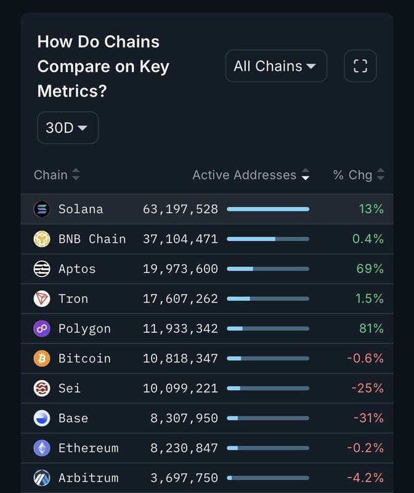Image resolution: width=414 pixels, height=493 pixels.
Task: Click the Ethereum logo icon
Action: tap(42, 448)
